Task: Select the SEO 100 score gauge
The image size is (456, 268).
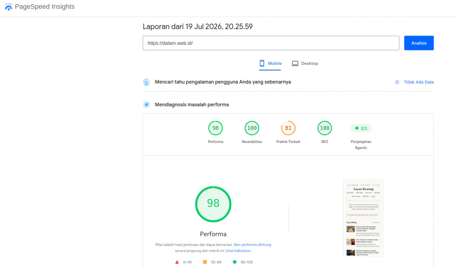Action: pos(325,128)
